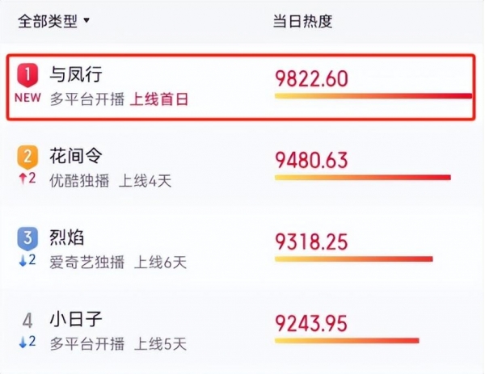Image resolution: width=485 pixels, height=374 pixels.
Task: Click the blue down arrow for 小日子
Action: click(x=22, y=344)
